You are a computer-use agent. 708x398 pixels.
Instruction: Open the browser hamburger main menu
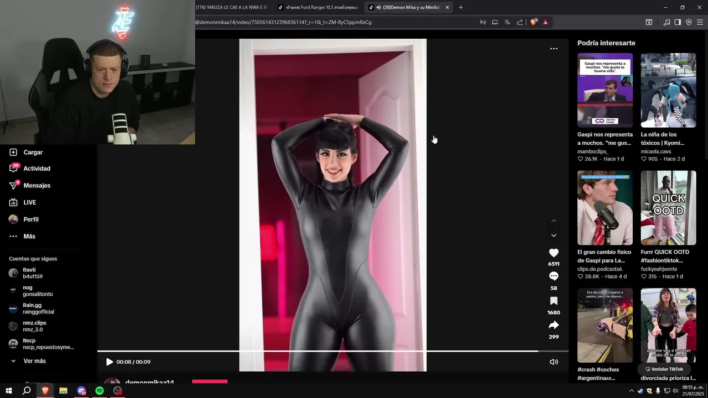tap(700, 22)
